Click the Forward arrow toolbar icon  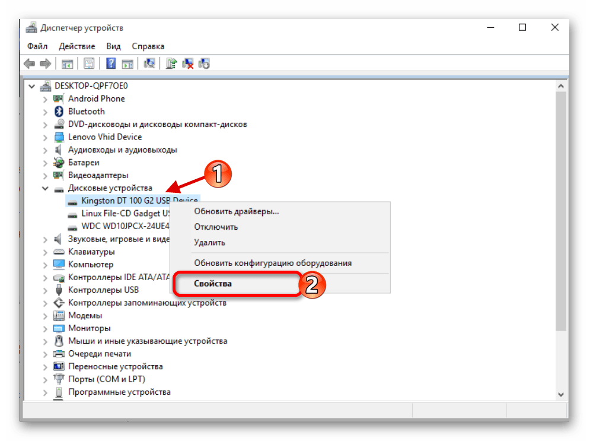(x=46, y=64)
